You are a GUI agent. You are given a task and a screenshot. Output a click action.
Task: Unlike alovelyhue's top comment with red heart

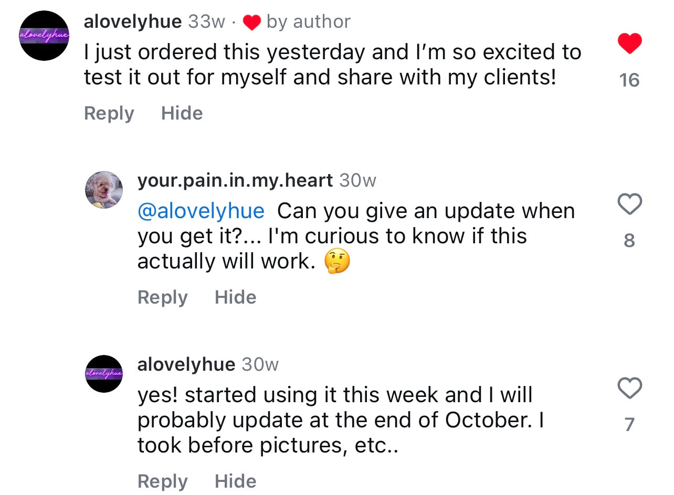coord(629,44)
